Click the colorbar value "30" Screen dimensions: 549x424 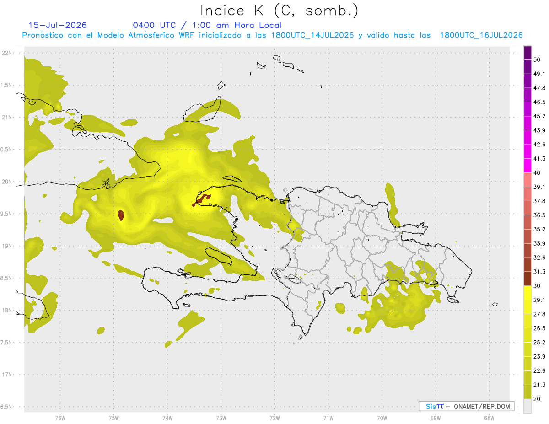(537, 286)
